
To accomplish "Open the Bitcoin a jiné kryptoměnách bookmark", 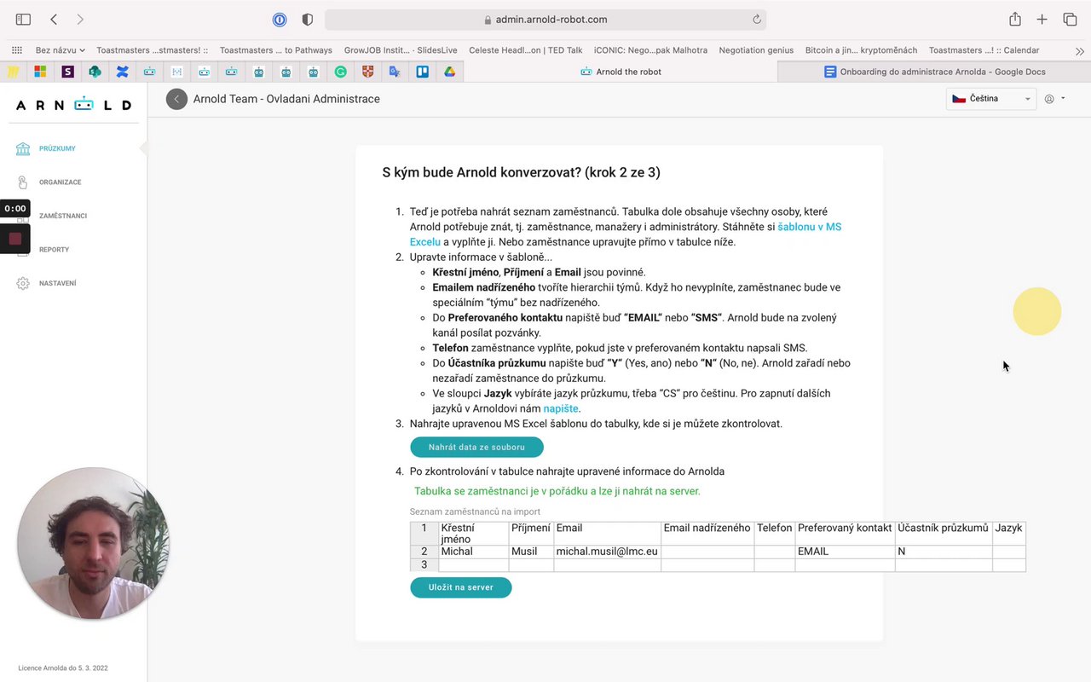I will click(x=861, y=50).
